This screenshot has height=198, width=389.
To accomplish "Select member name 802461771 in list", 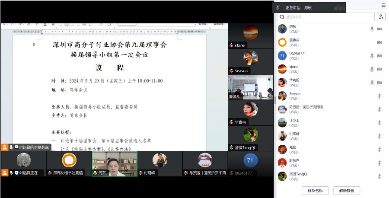I will pyautogui.click(x=297, y=53).
